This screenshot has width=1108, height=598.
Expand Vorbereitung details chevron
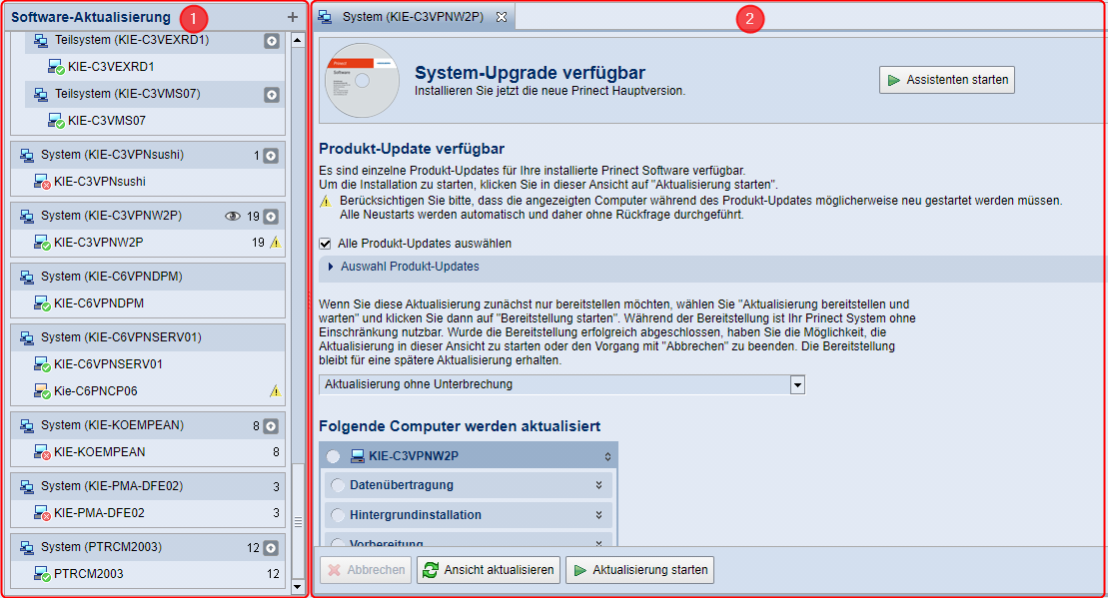coord(598,542)
